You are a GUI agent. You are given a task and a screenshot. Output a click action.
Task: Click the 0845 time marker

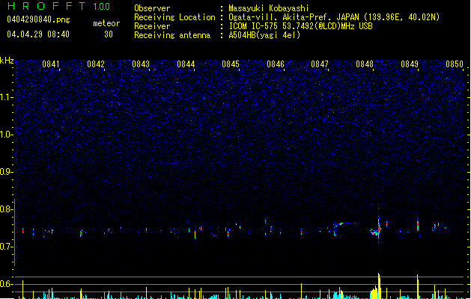click(231, 64)
